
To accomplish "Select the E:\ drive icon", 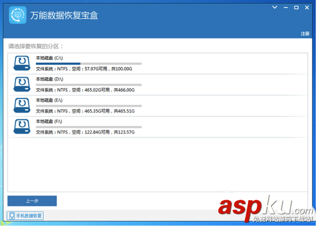I will (x=22, y=106).
